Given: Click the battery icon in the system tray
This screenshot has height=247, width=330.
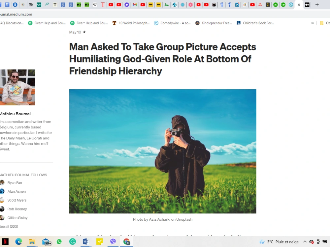Looking at the screenshot, I should coord(325,242).
